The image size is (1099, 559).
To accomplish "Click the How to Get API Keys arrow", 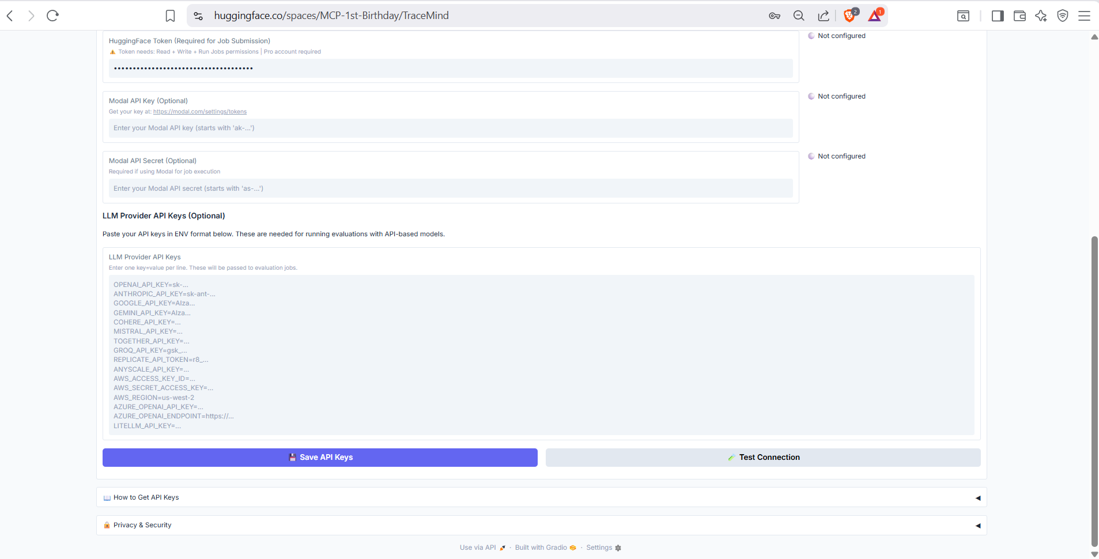I will coord(977,498).
